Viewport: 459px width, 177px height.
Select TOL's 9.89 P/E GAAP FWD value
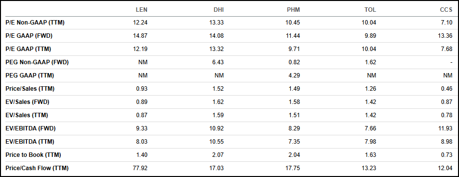(371, 36)
